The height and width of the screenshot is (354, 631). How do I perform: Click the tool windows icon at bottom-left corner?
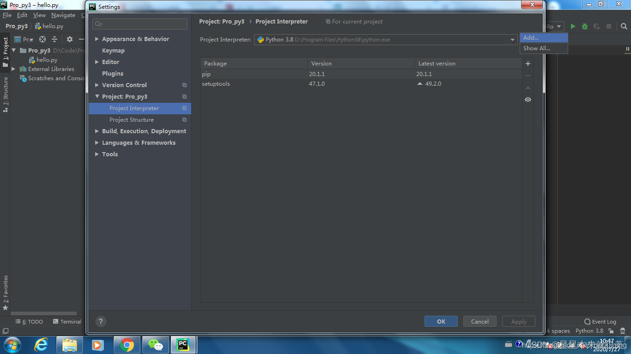coord(6,331)
